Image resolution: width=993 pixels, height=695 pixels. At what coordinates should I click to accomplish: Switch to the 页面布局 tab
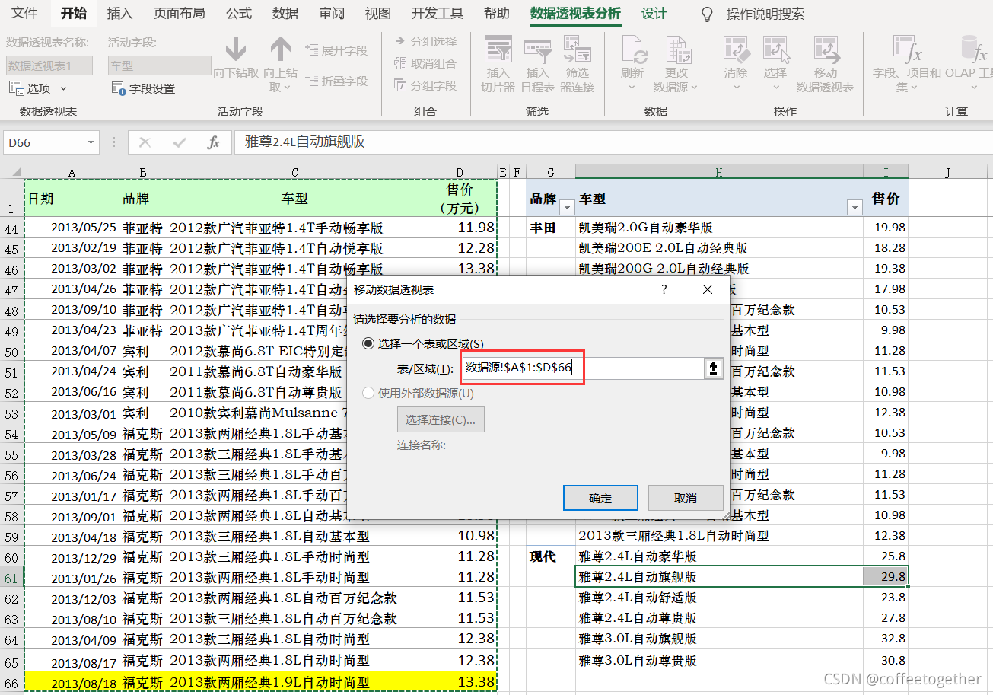(x=179, y=14)
